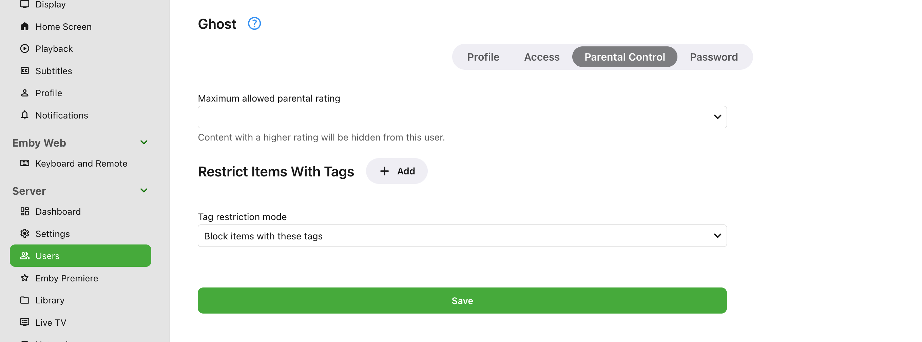Click Add next to Restrict Items With Tags
This screenshot has height=342, width=922.
point(397,171)
